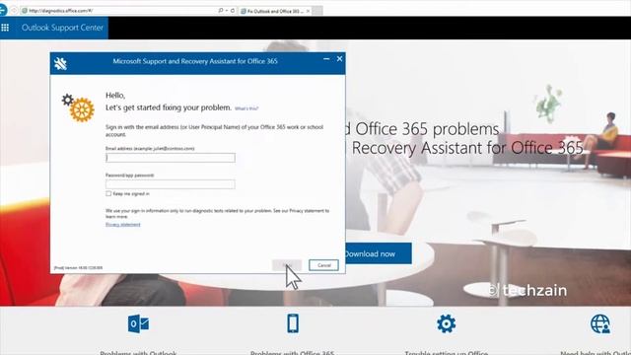The height and width of the screenshot is (355, 631).
Task: Click the Trouble setting up Office text
Action: pos(446,353)
